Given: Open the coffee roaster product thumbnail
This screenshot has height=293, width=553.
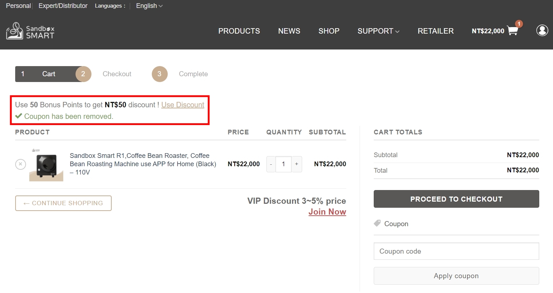Looking at the screenshot, I should pos(46,164).
